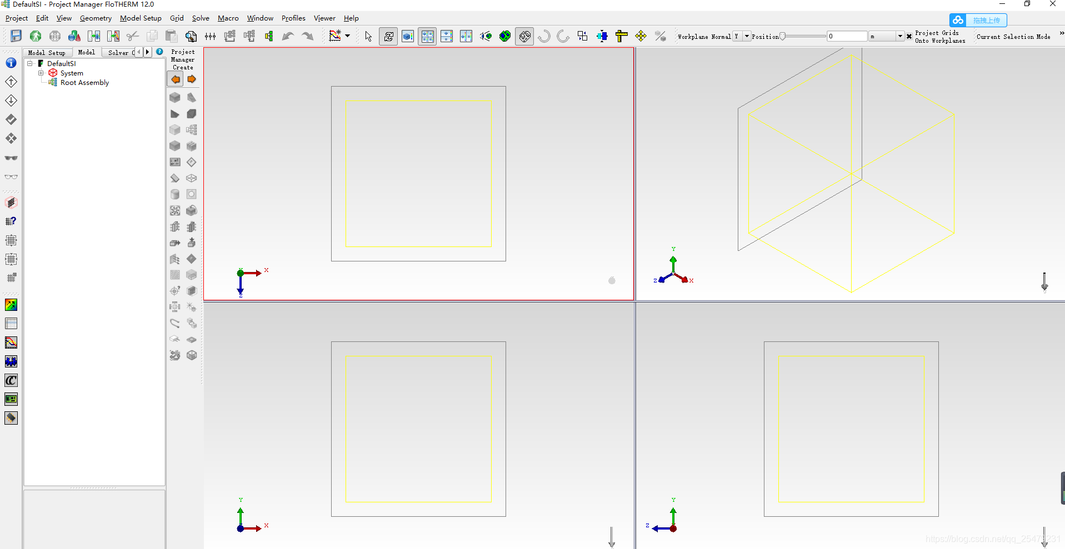This screenshot has width=1065, height=549.
Task: Select Root Assembly in the model tree
Action: [x=84, y=83]
